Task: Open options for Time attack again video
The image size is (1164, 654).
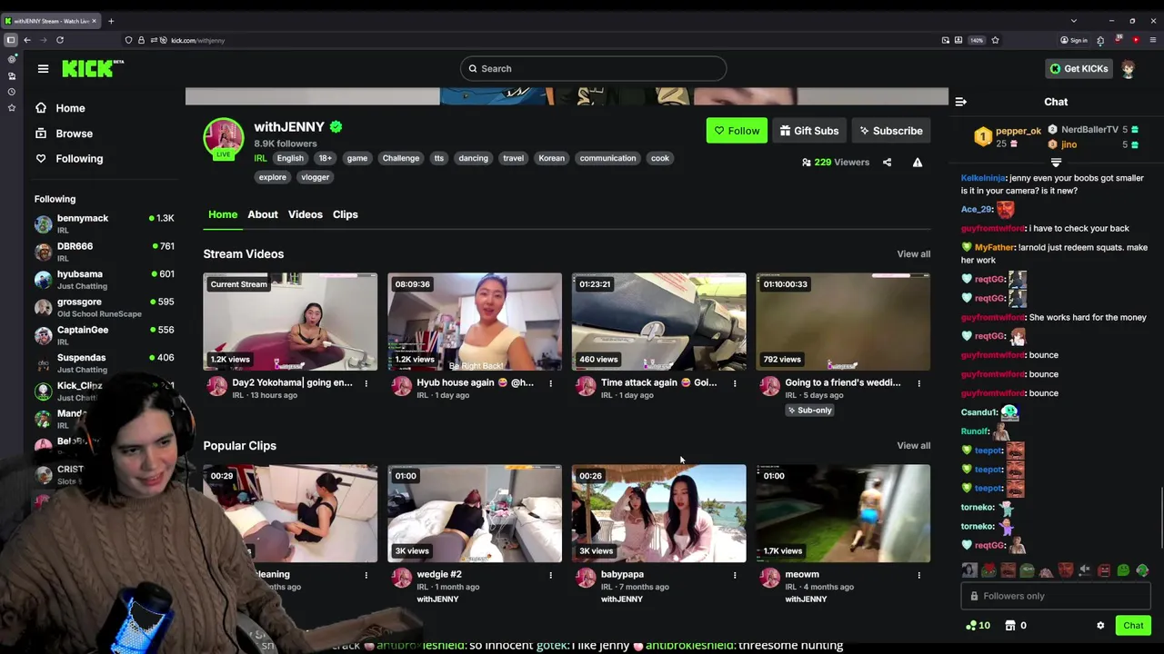Action: click(x=735, y=383)
